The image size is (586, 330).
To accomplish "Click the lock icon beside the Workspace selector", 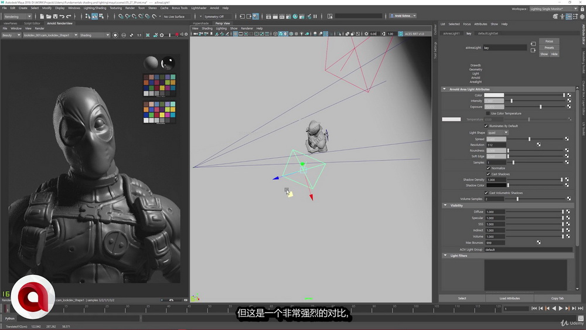I will click(x=582, y=9).
